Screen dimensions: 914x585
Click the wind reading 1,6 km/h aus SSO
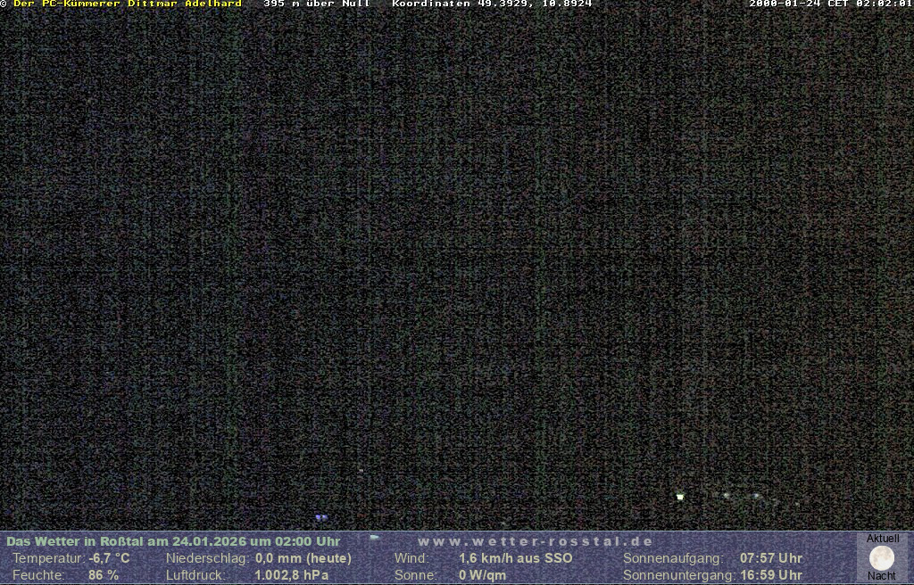pos(516,558)
